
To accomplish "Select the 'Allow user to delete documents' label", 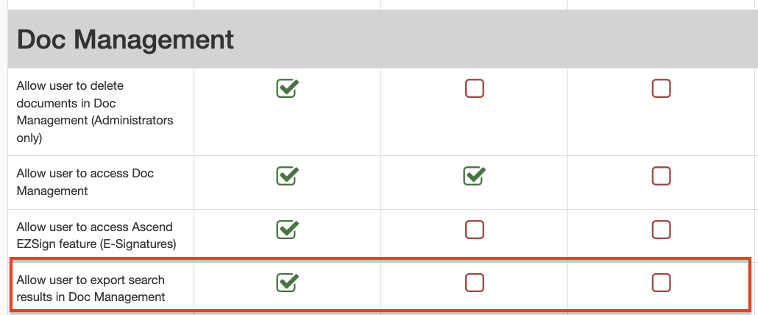I will pos(95,112).
